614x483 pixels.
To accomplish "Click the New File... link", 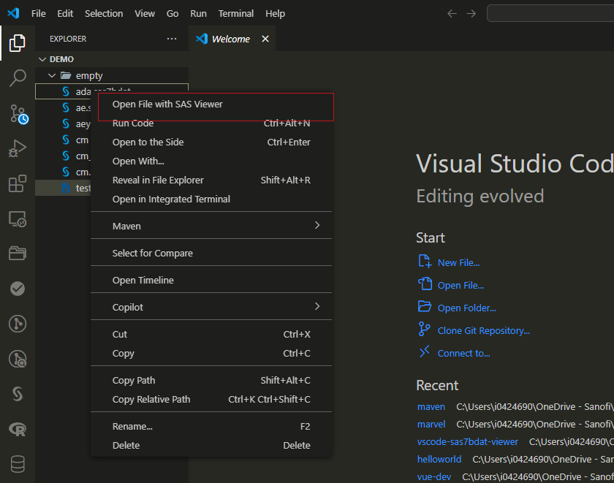I will [458, 262].
